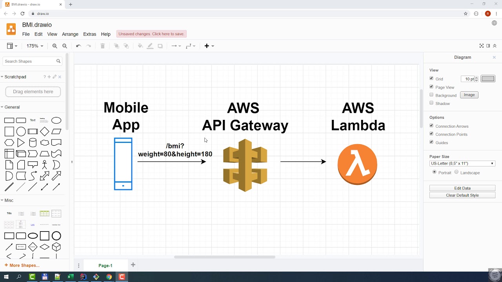Pick the Diamond shape in General
This screenshot has height=282, width=502.
pos(45,132)
